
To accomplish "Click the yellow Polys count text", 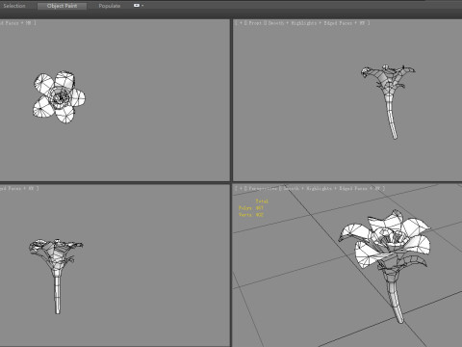I will click(251, 208).
